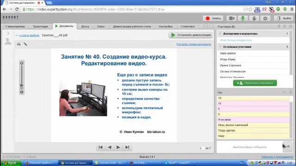Click zoom-in plus on zoom slider

point(22,63)
